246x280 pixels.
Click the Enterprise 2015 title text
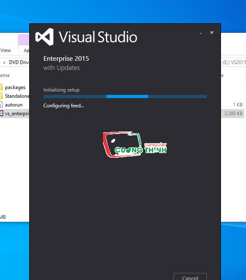pyautogui.click(x=66, y=59)
